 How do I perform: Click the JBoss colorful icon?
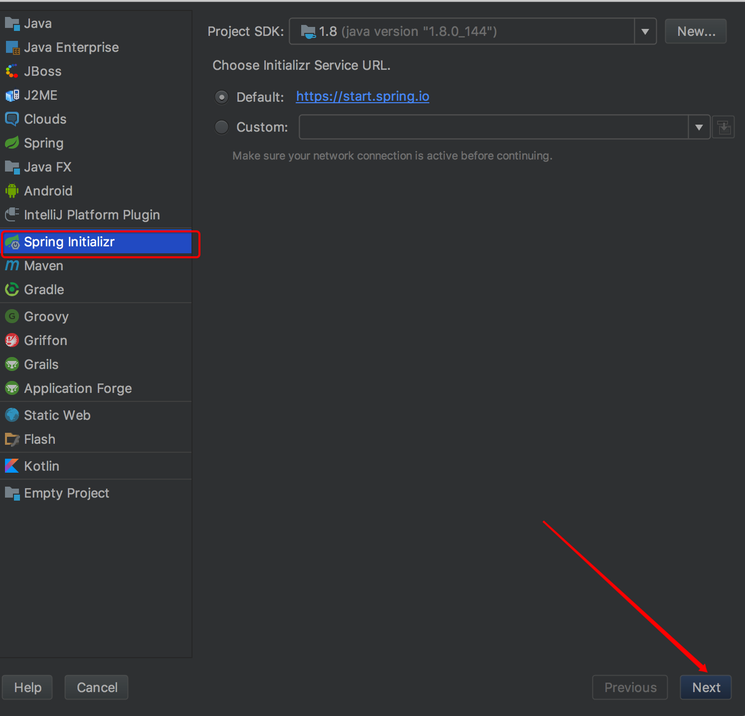pyautogui.click(x=12, y=71)
